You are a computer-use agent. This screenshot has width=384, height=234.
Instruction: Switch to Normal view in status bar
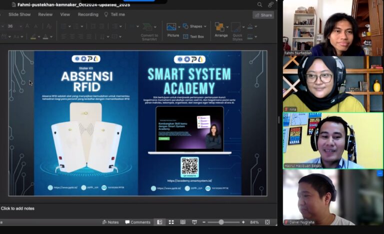click(x=159, y=222)
